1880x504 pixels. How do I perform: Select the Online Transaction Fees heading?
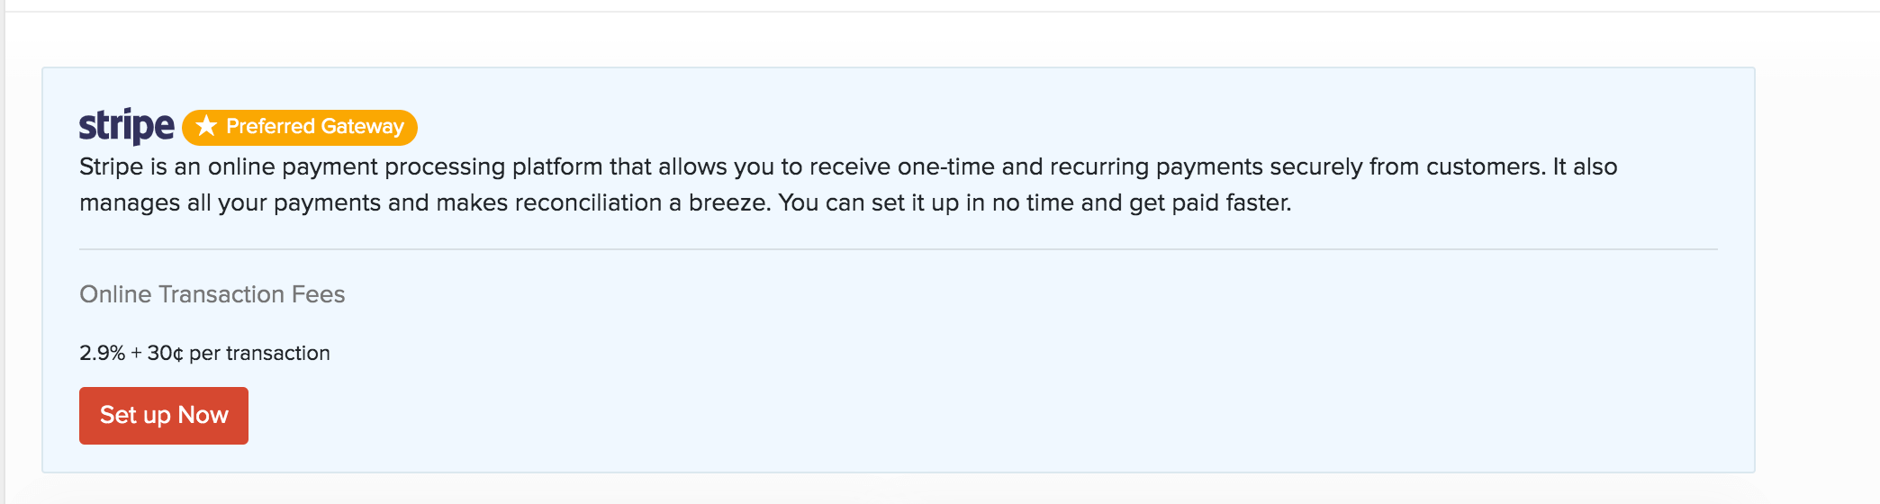point(212,294)
